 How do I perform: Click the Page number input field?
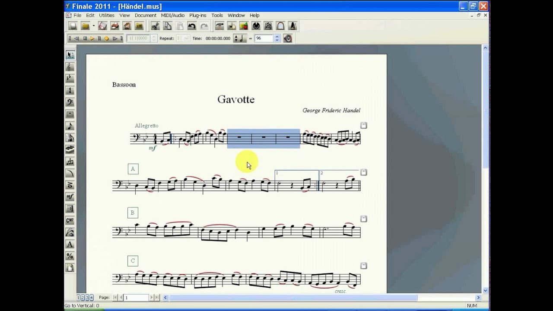[136, 298]
